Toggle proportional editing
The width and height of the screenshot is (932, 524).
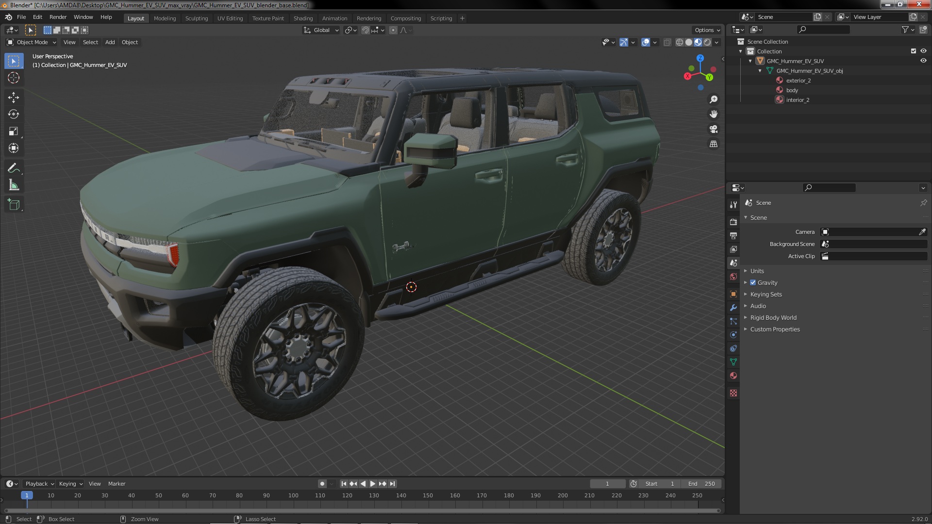click(x=393, y=30)
